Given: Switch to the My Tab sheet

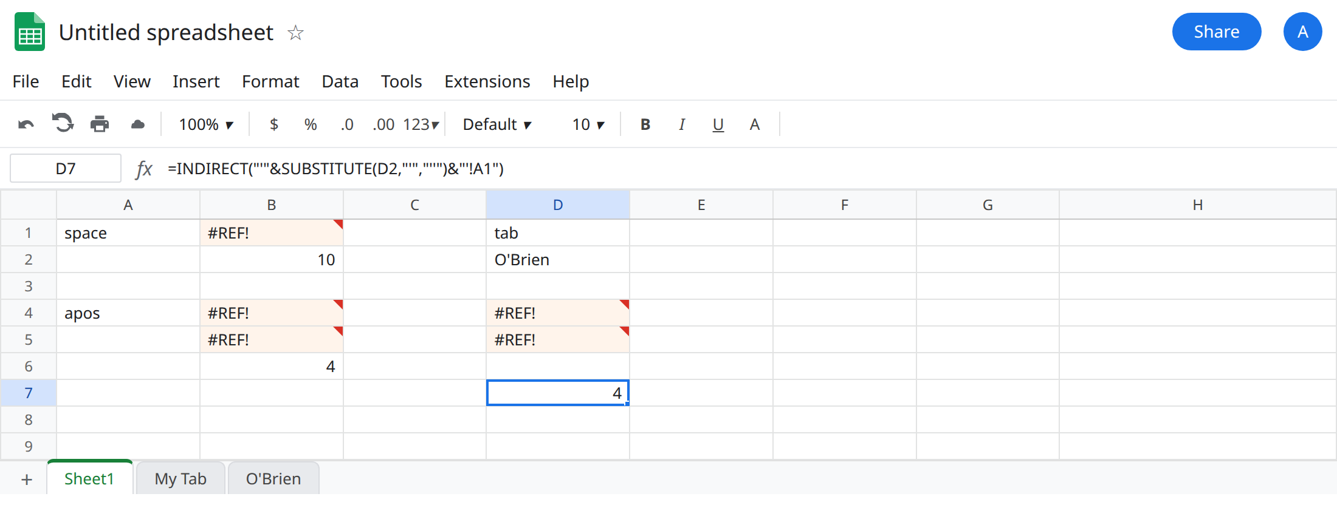Looking at the screenshot, I should pyautogui.click(x=180, y=478).
